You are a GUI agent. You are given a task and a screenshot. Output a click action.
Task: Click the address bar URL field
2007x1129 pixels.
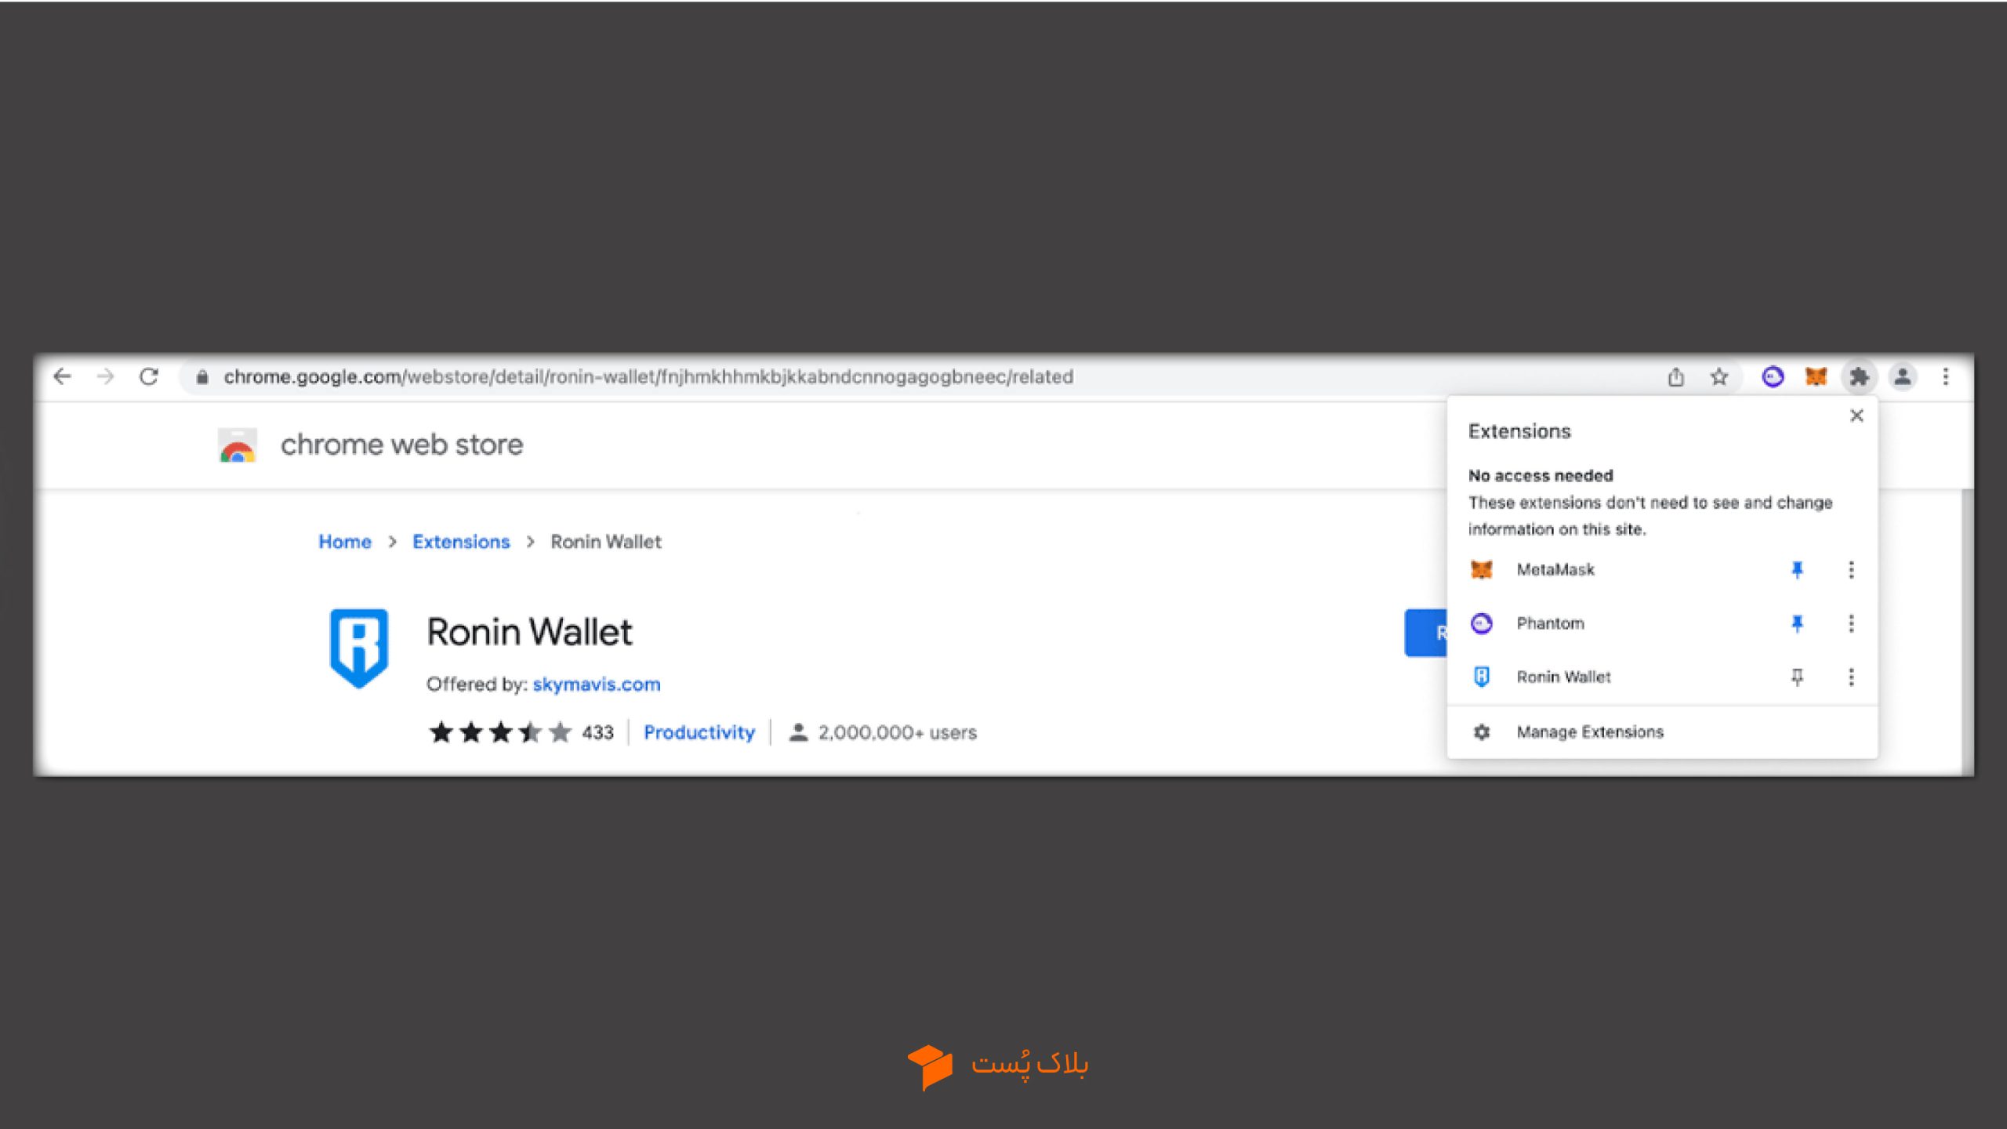click(x=917, y=377)
